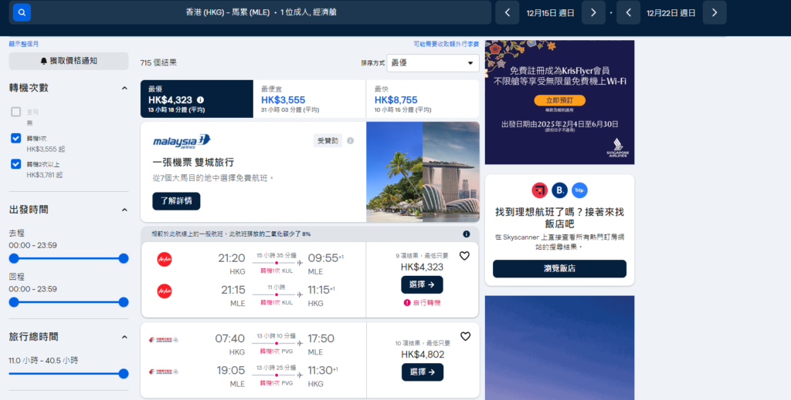Image resolution: width=791 pixels, height=400 pixels.
Task: Collapse the transfer count filter section
Action: [124, 88]
